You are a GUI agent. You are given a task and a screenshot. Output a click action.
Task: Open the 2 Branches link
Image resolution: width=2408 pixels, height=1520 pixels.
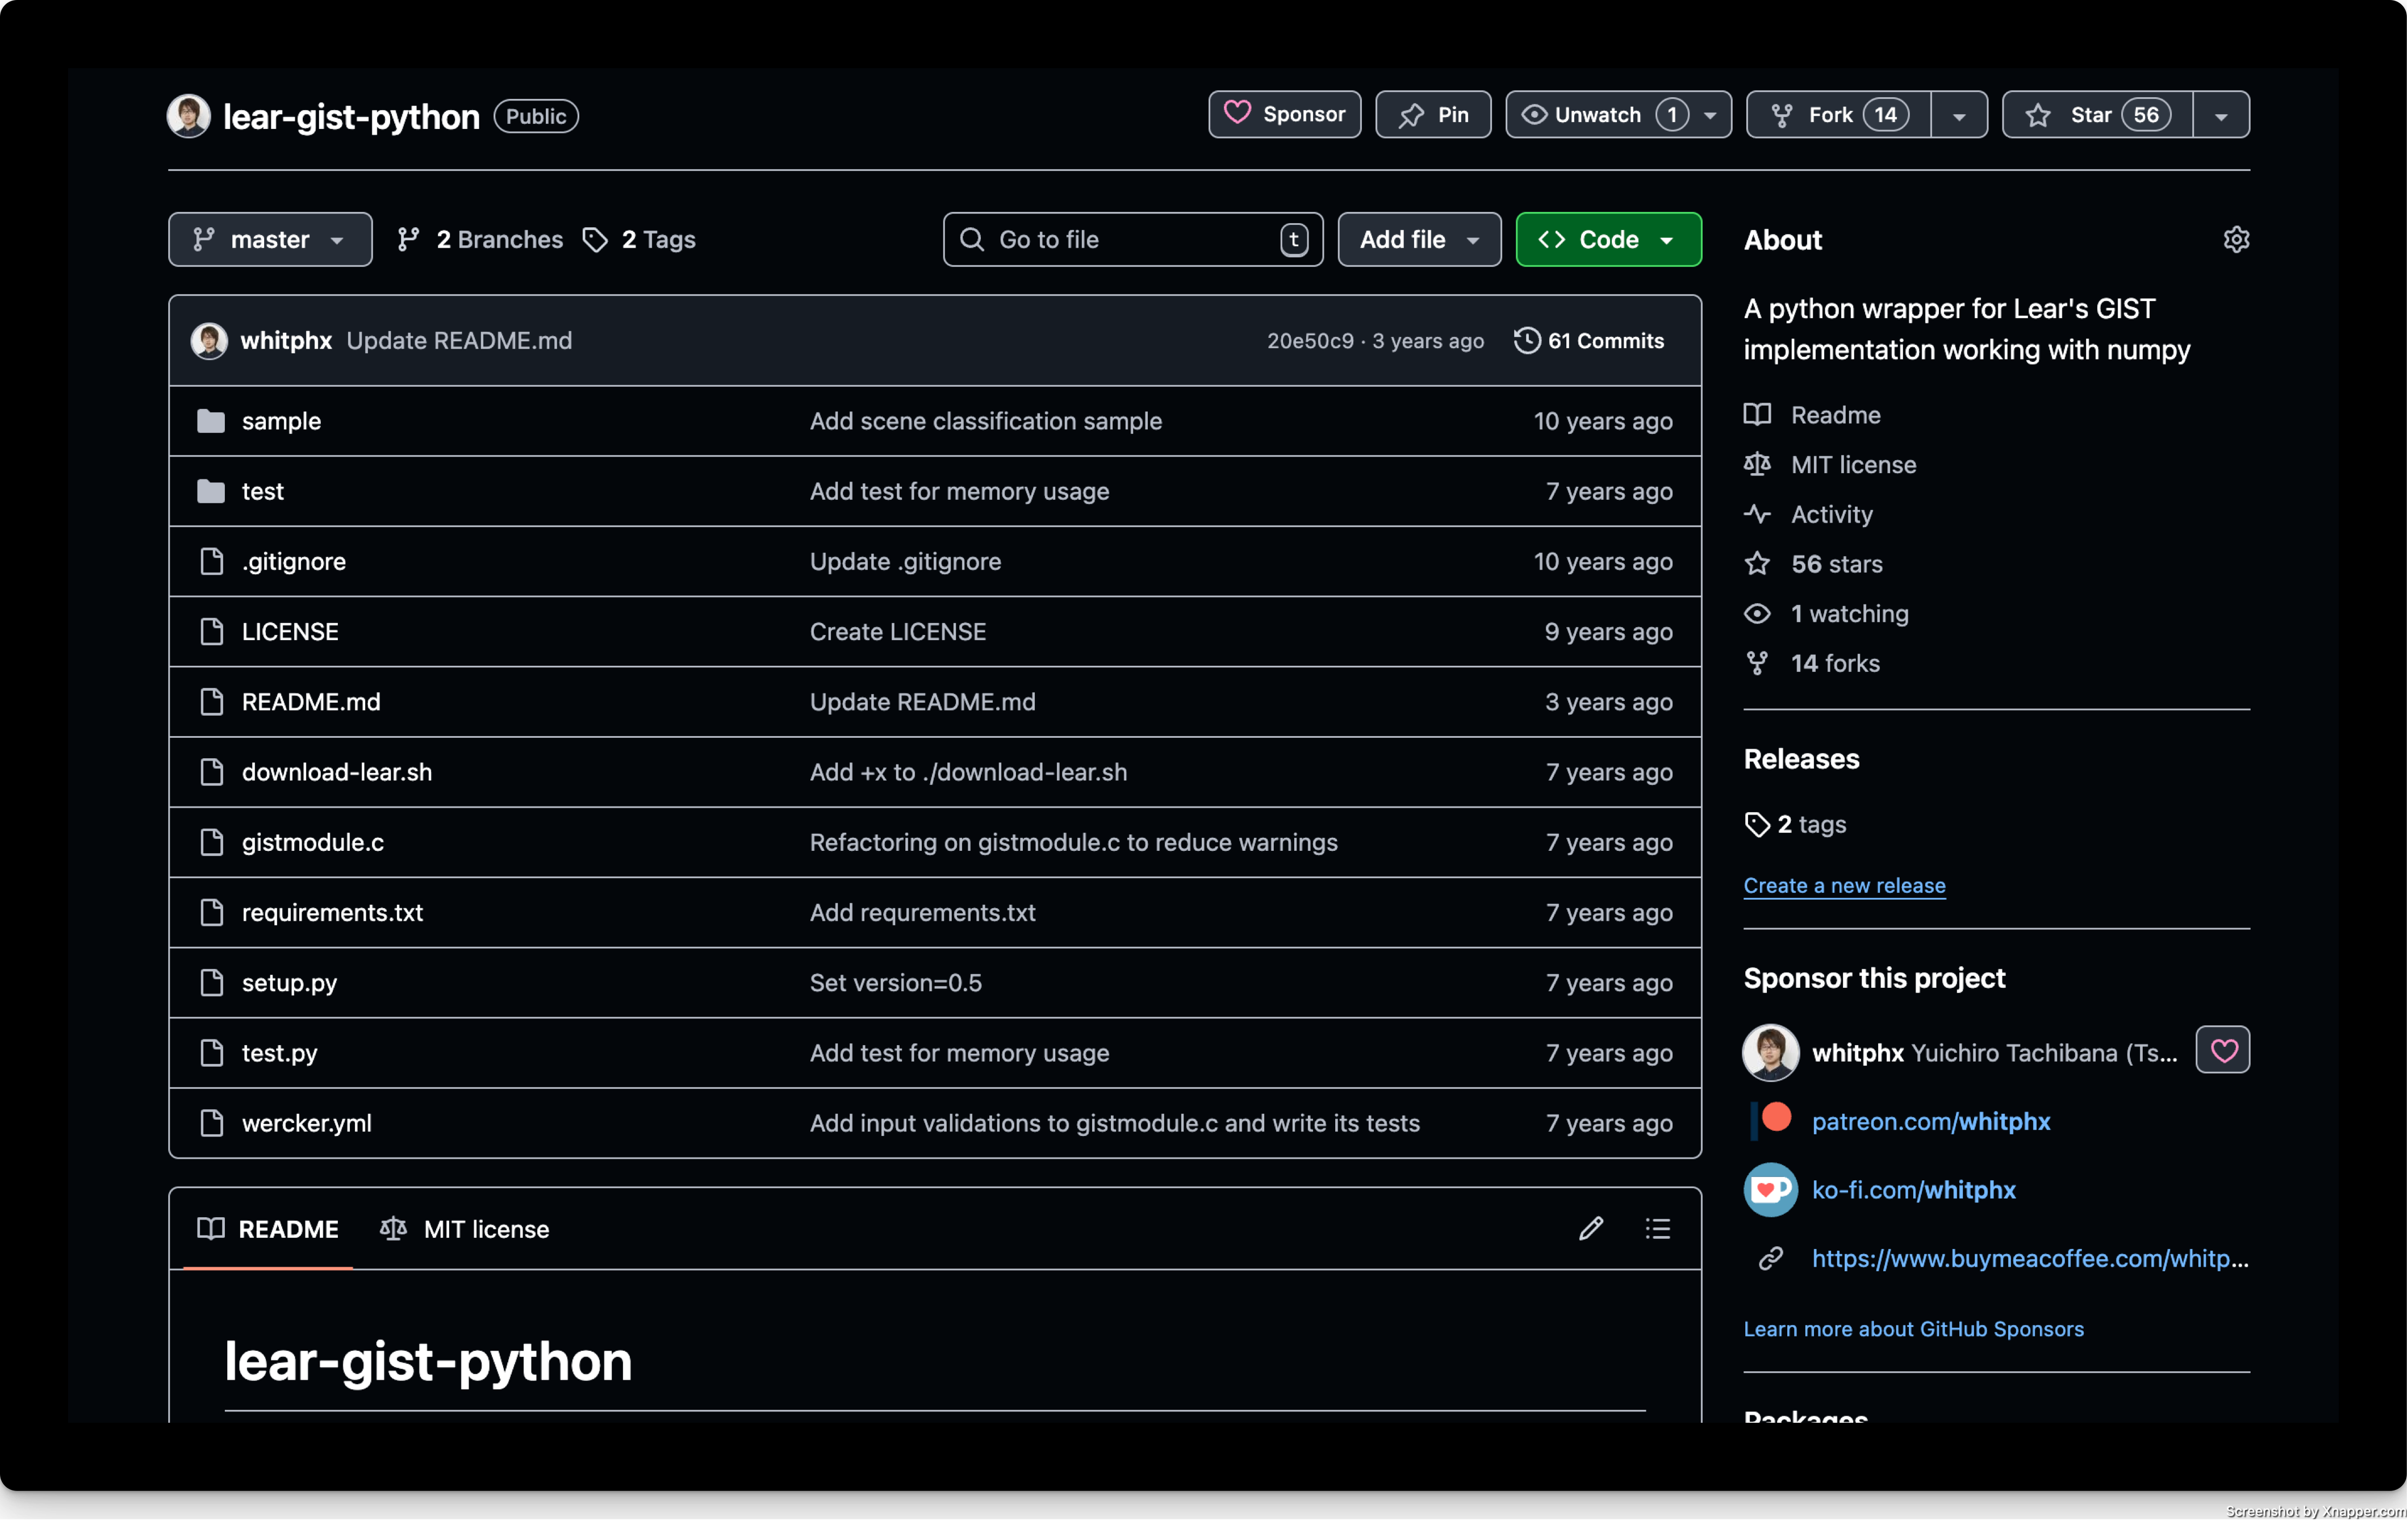(x=480, y=240)
